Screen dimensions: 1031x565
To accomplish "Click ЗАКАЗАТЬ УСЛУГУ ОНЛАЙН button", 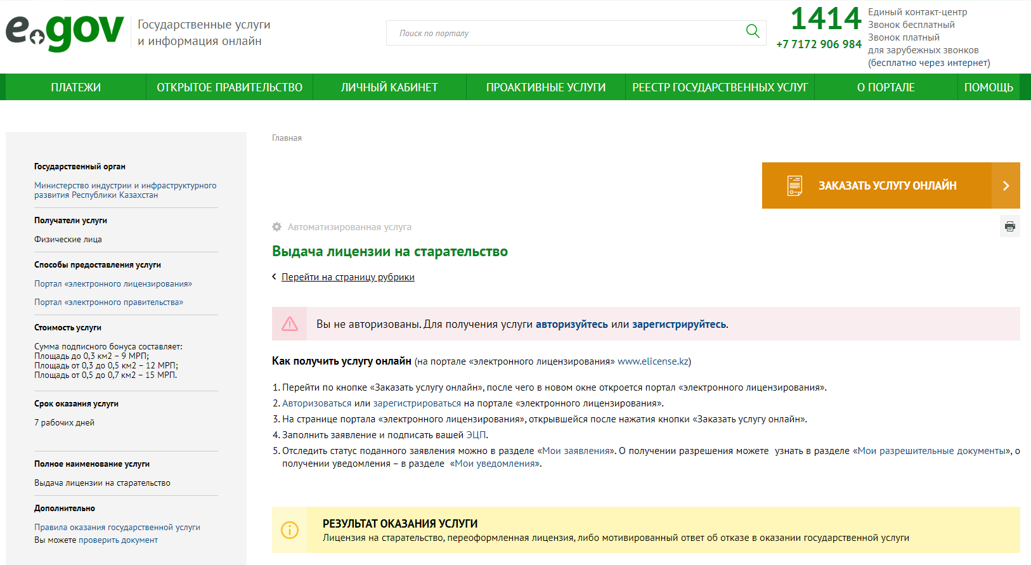I will pyautogui.click(x=891, y=186).
